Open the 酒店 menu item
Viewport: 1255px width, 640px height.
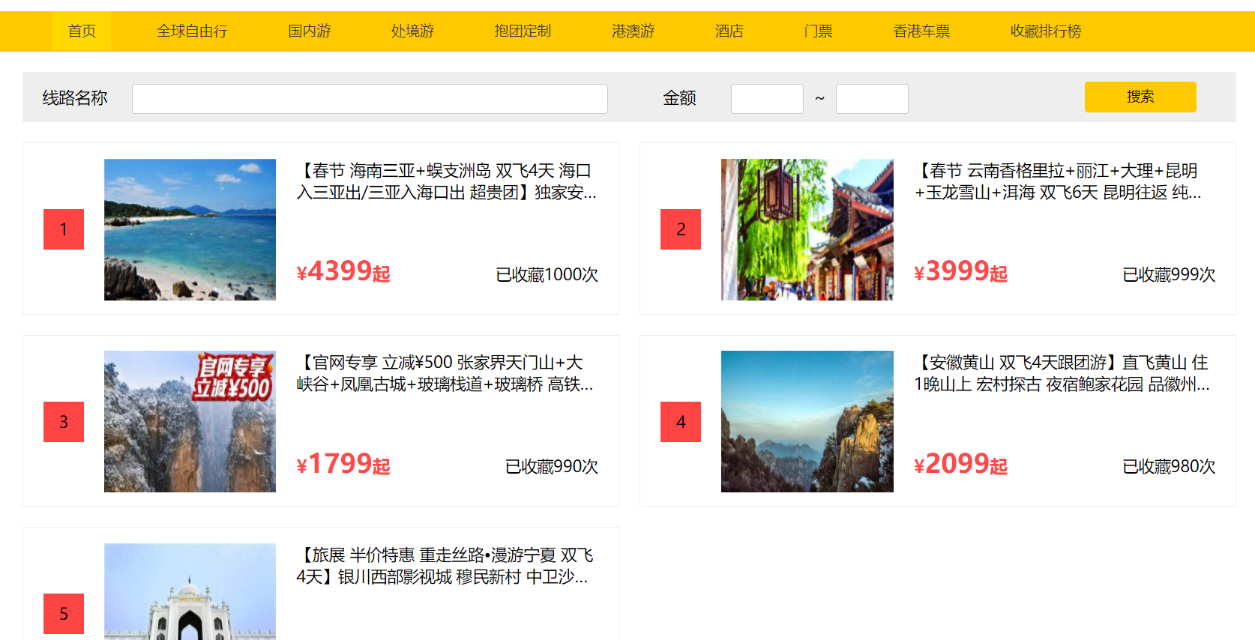point(729,31)
